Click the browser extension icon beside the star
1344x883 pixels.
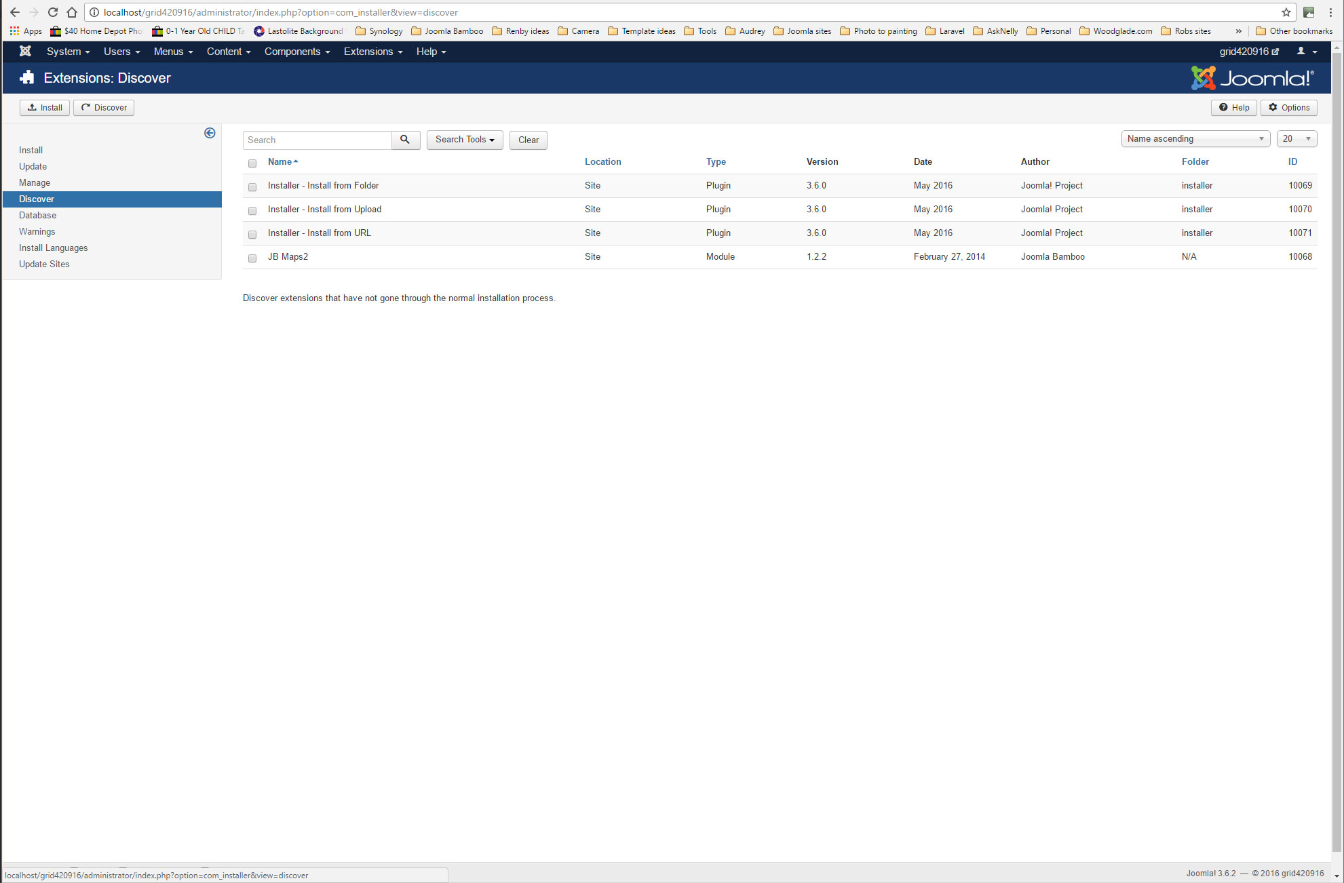point(1309,12)
